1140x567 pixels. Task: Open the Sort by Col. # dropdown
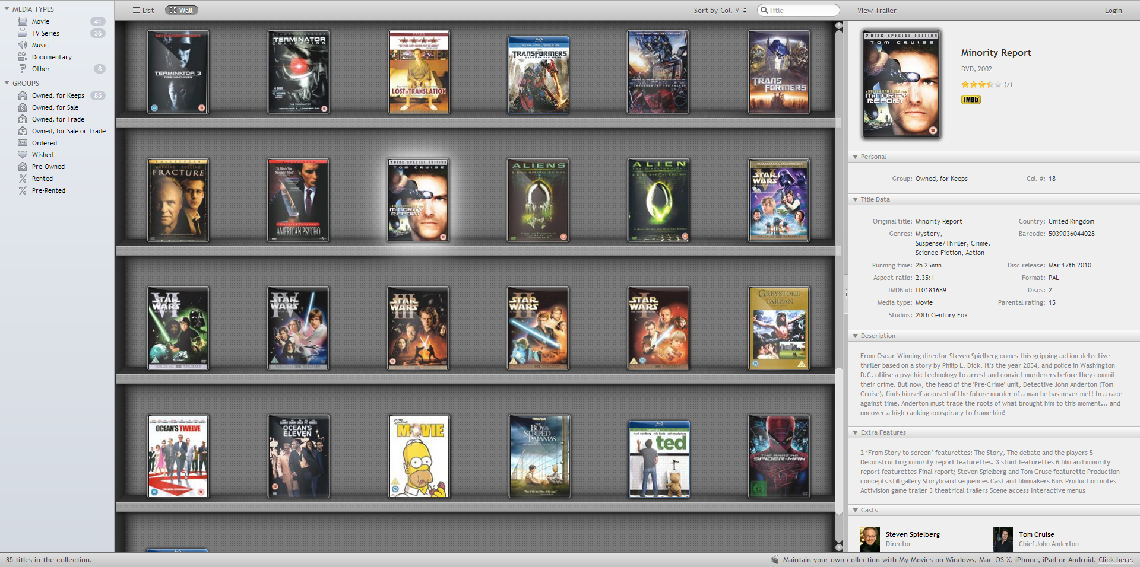tap(720, 10)
